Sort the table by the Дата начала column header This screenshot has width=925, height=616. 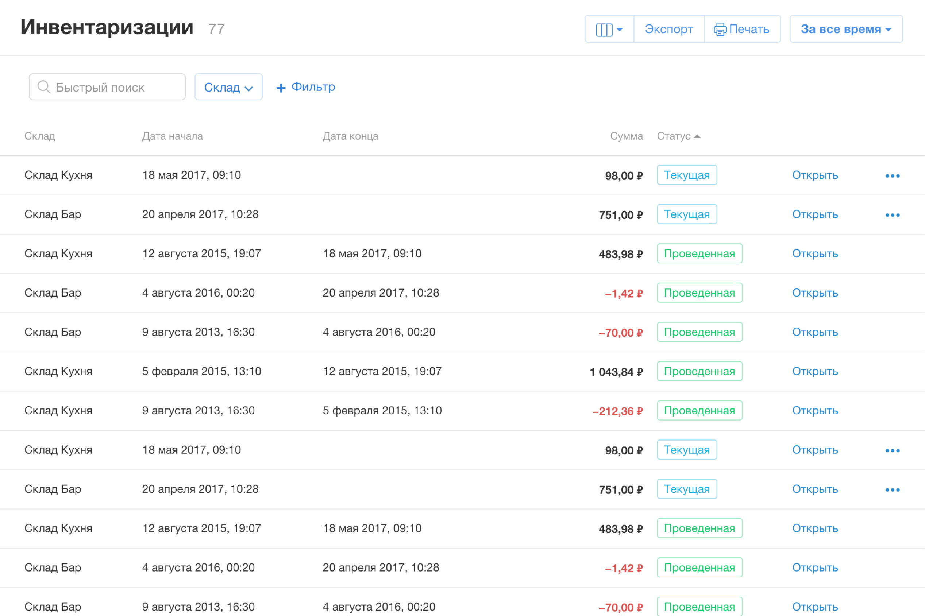click(x=172, y=136)
